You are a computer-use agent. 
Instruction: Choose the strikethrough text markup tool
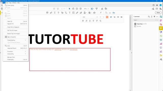pyautogui.click(x=58, y=13)
